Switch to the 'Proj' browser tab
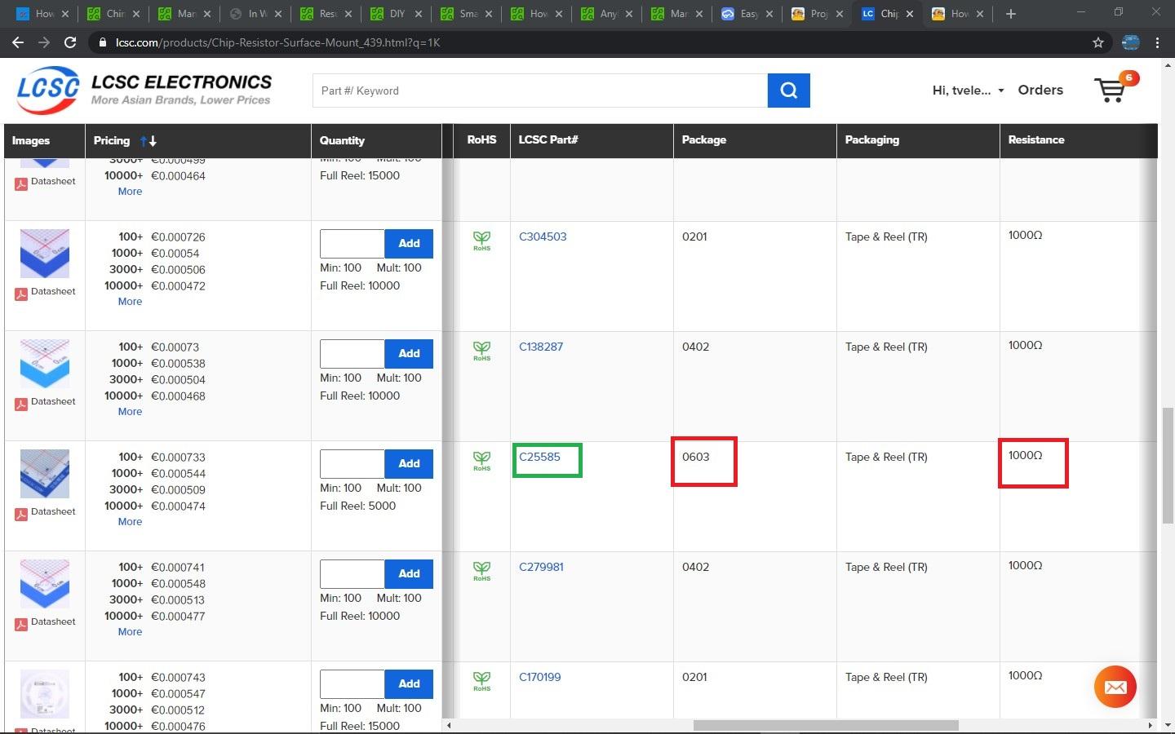Image resolution: width=1175 pixels, height=734 pixels. pos(816,14)
